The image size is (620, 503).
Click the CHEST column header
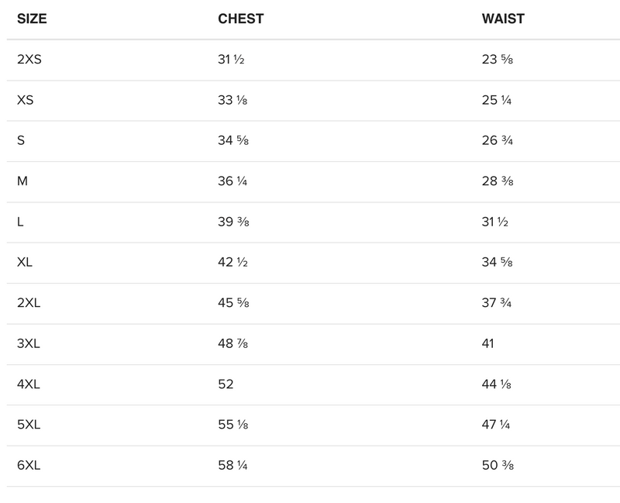click(x=240, y=19)
